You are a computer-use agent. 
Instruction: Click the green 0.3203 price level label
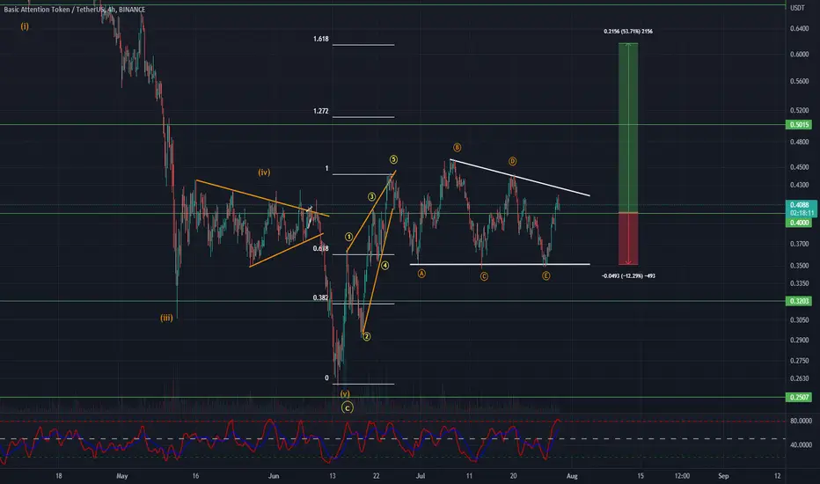coord(800,301)
